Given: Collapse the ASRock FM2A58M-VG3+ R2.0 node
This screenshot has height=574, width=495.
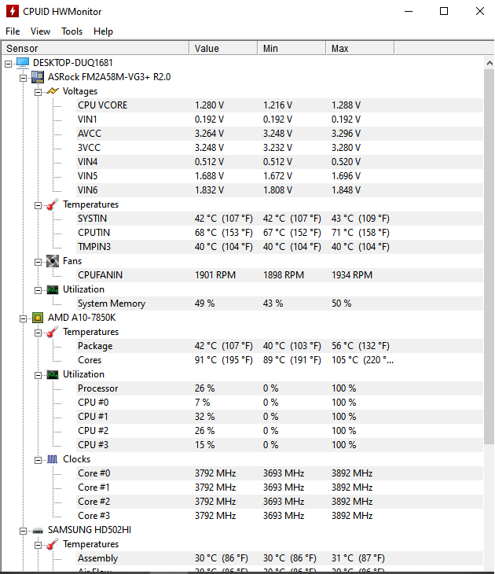Looking at the screenshot, I should click(x=23, y=78).
